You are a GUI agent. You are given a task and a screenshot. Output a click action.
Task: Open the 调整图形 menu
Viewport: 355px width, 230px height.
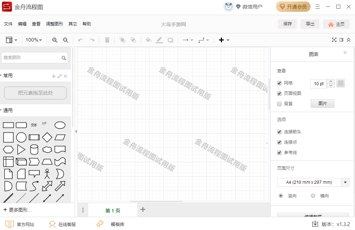(x=55, y=24)
